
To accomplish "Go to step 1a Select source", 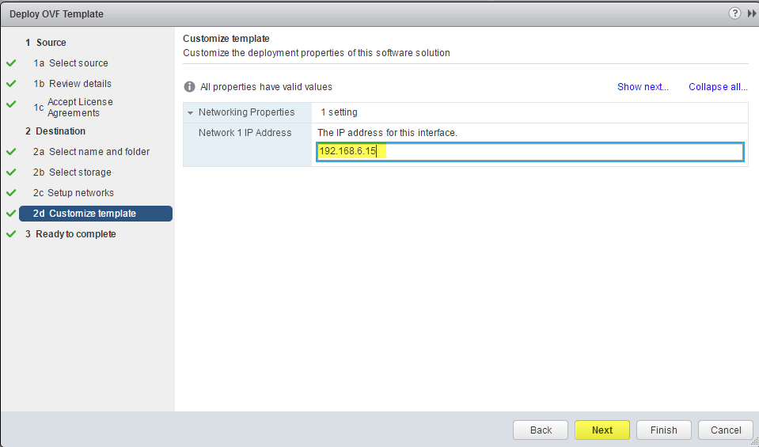I will [70, 63].
